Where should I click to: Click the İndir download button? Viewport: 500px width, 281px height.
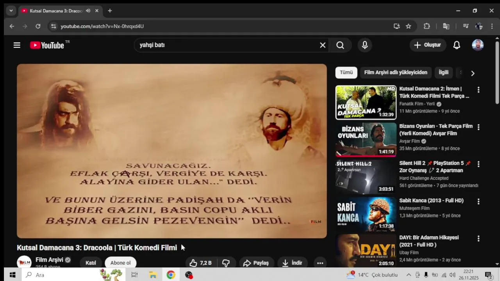pyautogui.click(x=292, y=263)
